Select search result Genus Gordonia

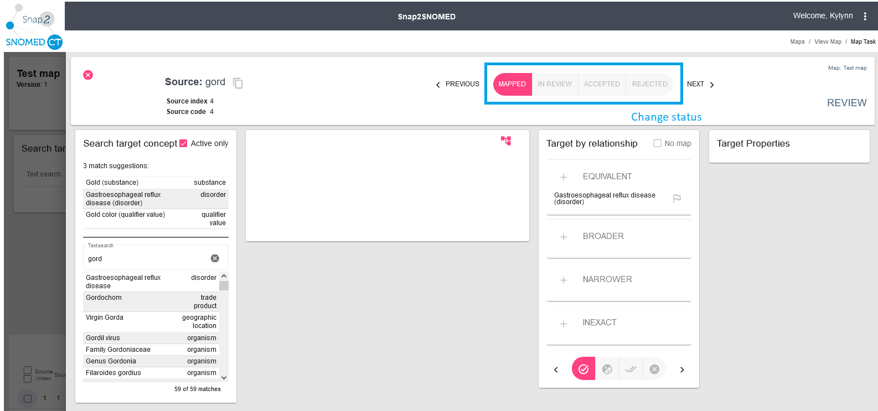coord(151,361)
